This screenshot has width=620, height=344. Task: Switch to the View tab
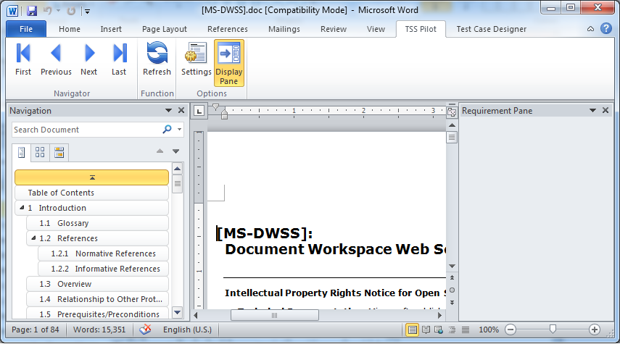[376, 29]
